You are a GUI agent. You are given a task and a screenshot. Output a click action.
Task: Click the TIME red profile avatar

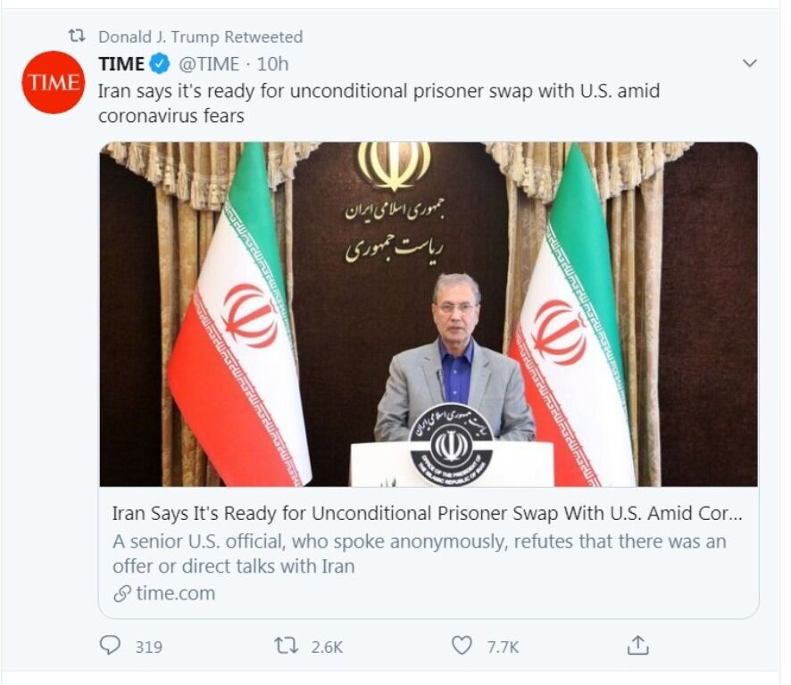pos(53,82)
